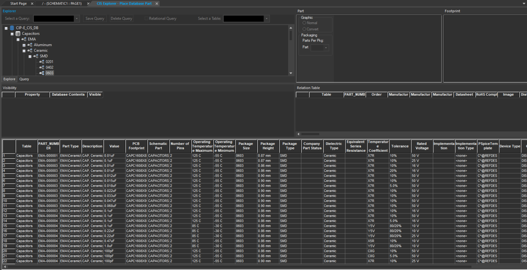Click the Save Query button
The height and width of the screenshot is (270, 527).
pyautogui.click(x=94, y=19)
